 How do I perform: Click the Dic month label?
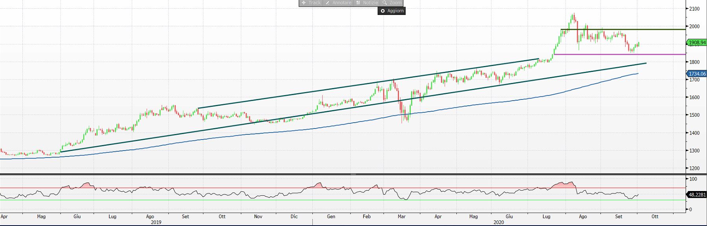pyautogui.click(x=294, y=217)
